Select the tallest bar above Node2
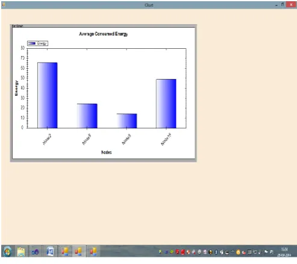This screenshot has width=297, height=264. pyautogui.click(x=48, y=95)
